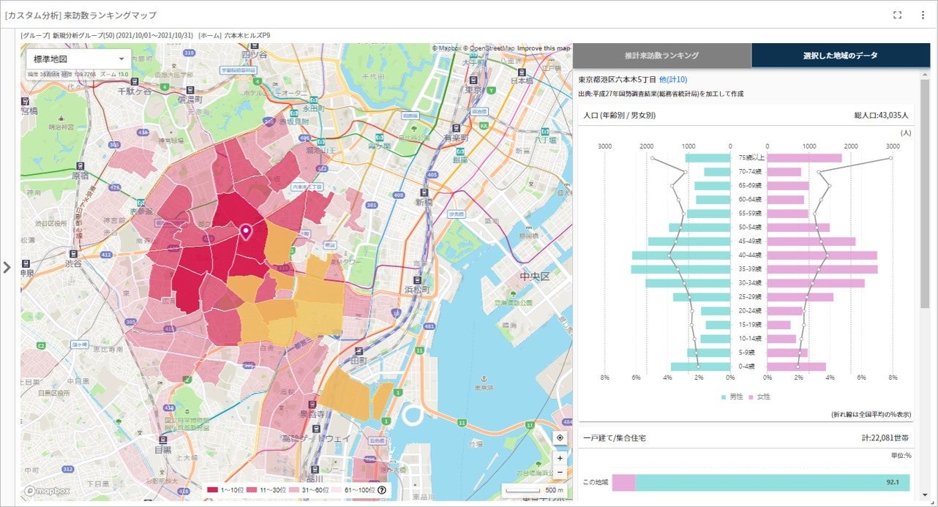Enter fullscreen mode for the ranking map
The image size is (938, 507).
[x=898, y=15]
